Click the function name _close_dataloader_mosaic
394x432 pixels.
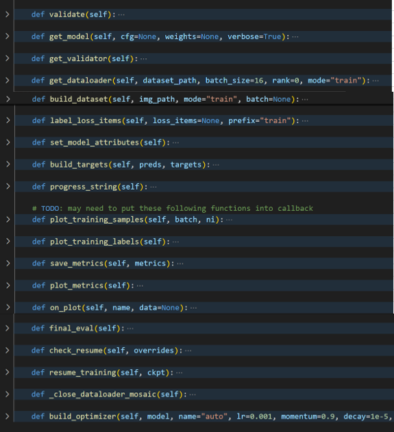103,394
